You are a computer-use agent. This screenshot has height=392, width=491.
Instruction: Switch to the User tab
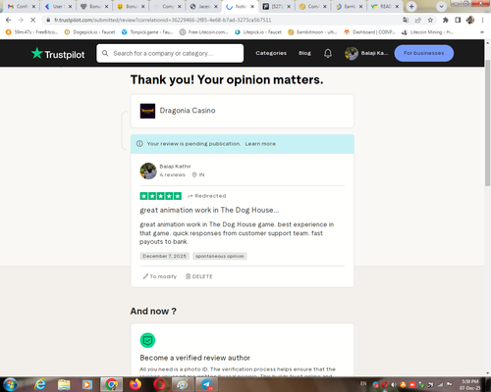(x=58, y=7)
